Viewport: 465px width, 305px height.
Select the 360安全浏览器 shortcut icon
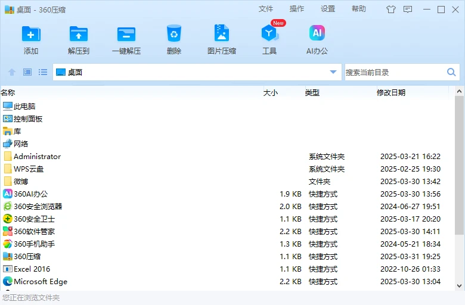[x=8, y=206]
